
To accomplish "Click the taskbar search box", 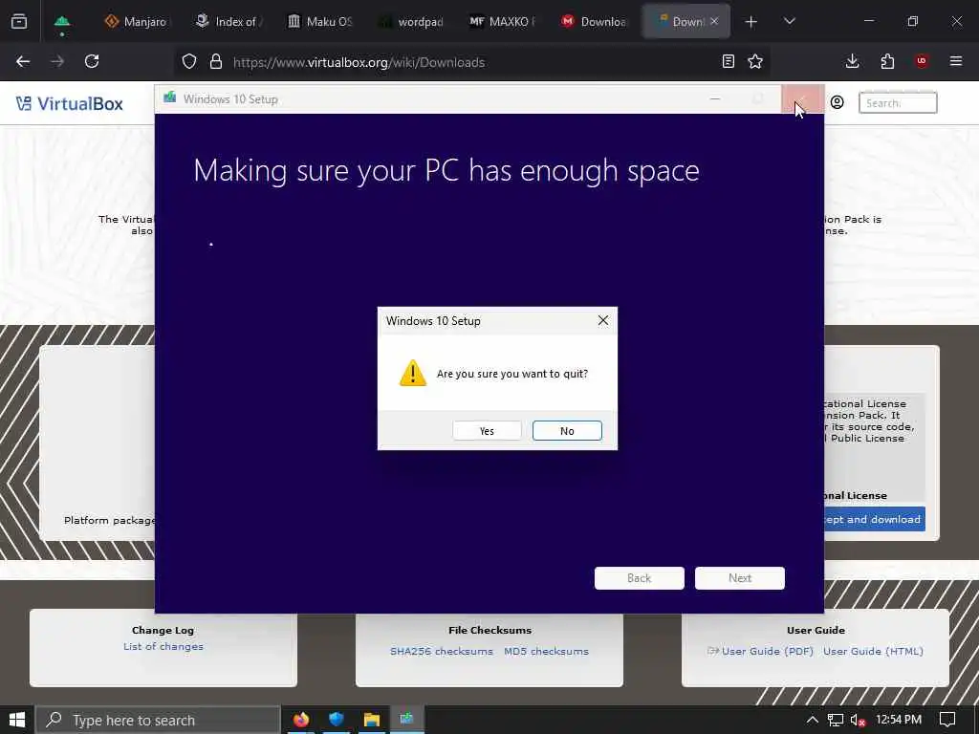I will (x=158, y=721).
